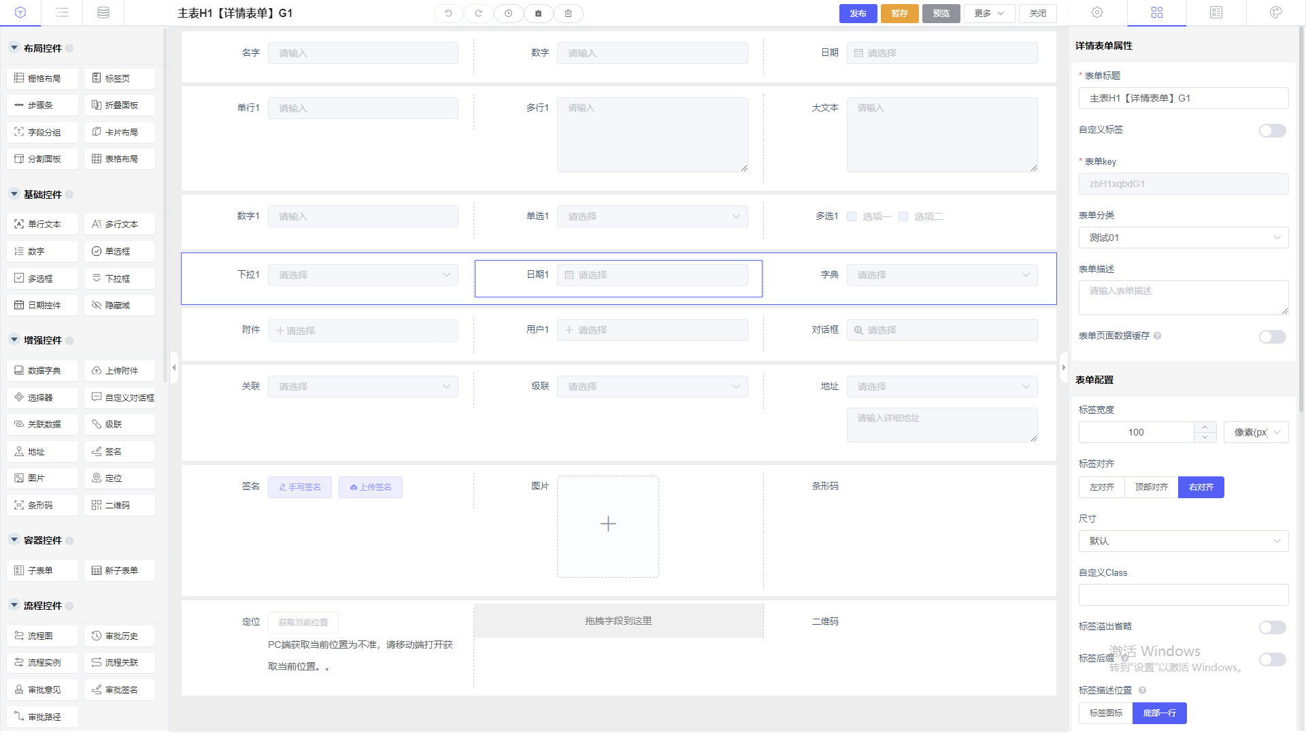Check the 选项一 checkbox

coord(852,216)
